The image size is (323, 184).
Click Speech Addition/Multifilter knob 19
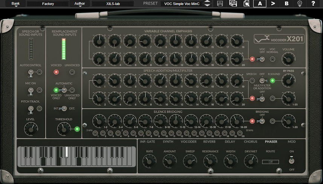237,81
